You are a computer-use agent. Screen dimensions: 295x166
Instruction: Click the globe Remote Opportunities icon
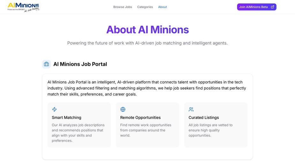click(x=123, y=109)
